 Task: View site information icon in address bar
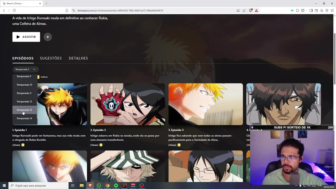tap(73, 10)
